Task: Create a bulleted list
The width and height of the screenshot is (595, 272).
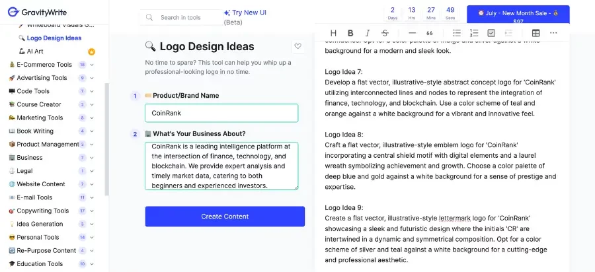Action: (x=457, y=33)
